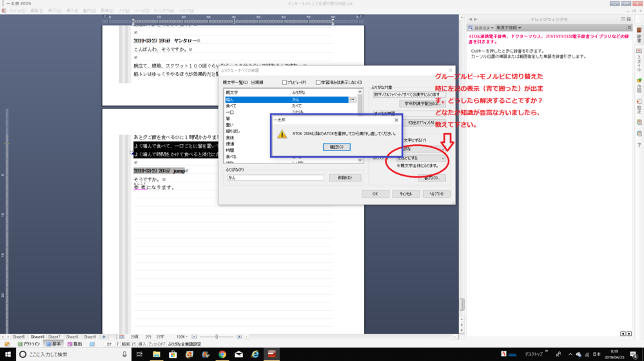The height and width of the screenshot is (361, 644).
Task: Click the ヘルプ(H) button in the ふりがな dialog
Action: point(436,194)
